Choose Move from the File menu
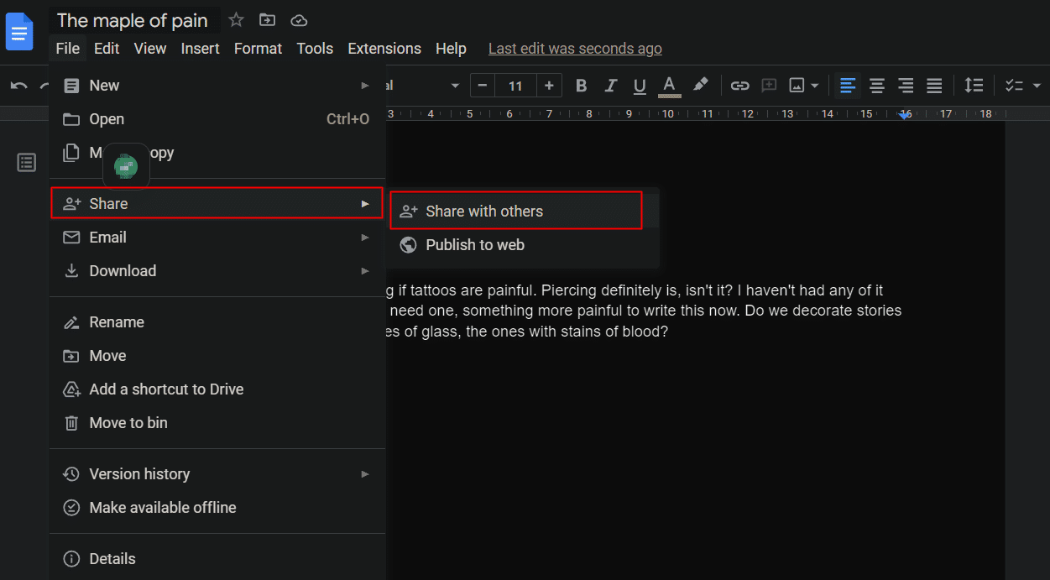The width and height of the screenshot is (1050, 580). pos(217,356)
